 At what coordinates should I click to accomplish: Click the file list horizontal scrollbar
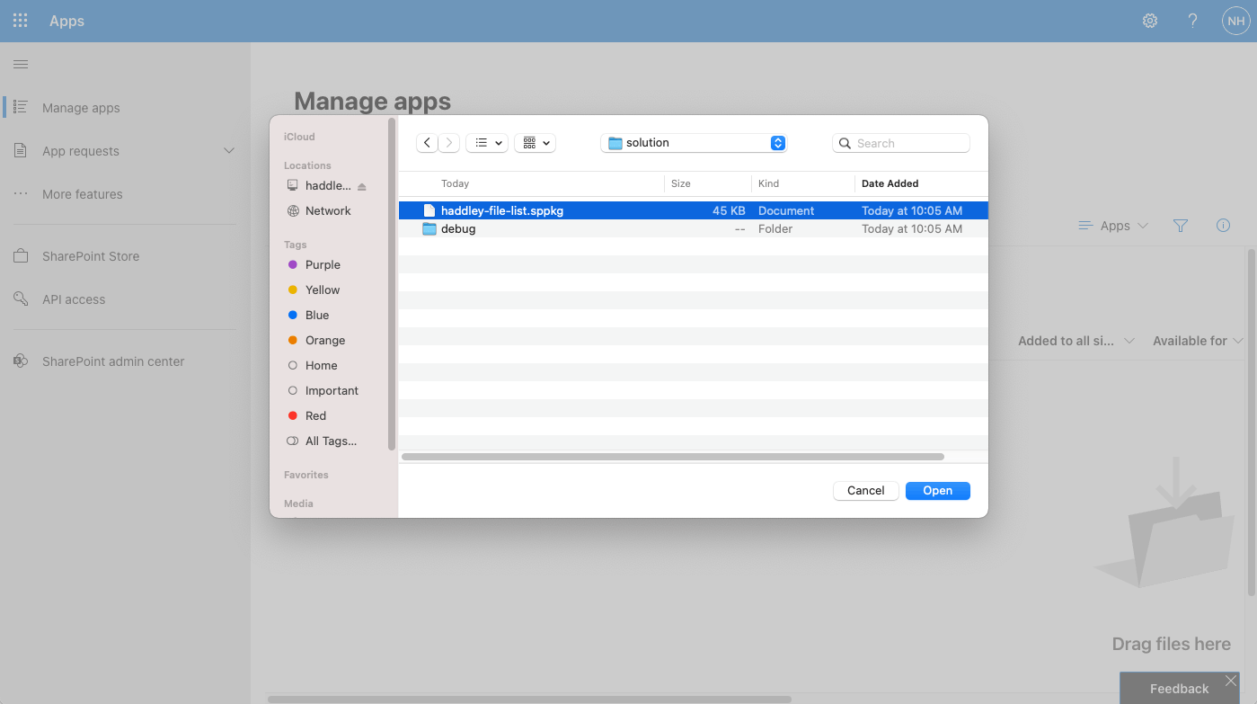(x=673, y=457)
